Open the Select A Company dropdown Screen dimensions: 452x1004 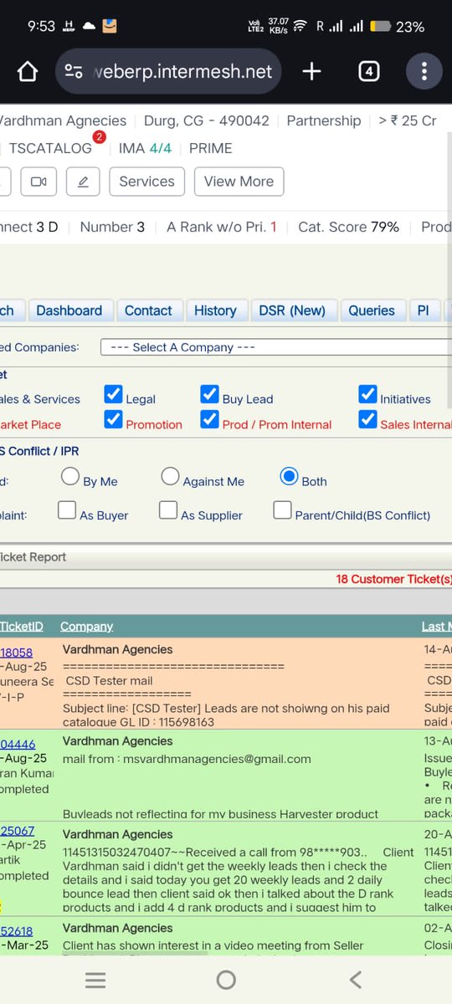[x=276, y=347]
